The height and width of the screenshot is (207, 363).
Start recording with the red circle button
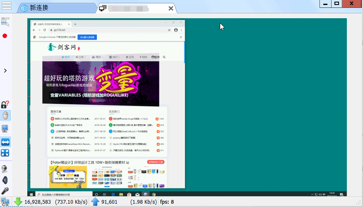coord(5,36)
